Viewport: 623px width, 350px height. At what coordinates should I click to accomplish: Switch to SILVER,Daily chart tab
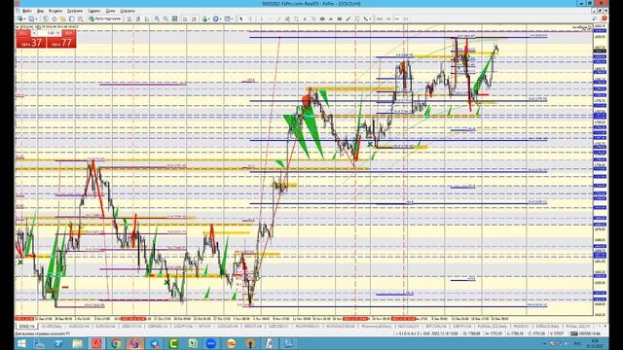coord(52,327)
